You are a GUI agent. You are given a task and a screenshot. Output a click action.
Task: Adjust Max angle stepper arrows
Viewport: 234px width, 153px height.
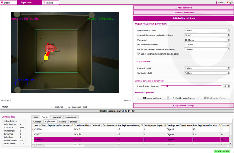[228, 35]
